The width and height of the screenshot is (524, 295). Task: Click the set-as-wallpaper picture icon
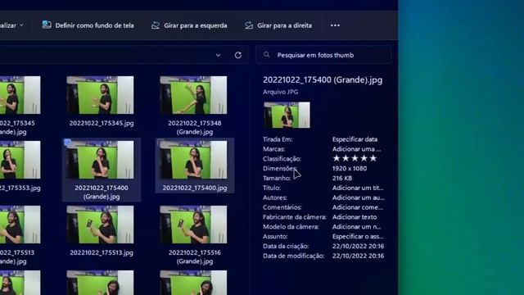click(x=47, y=25)
